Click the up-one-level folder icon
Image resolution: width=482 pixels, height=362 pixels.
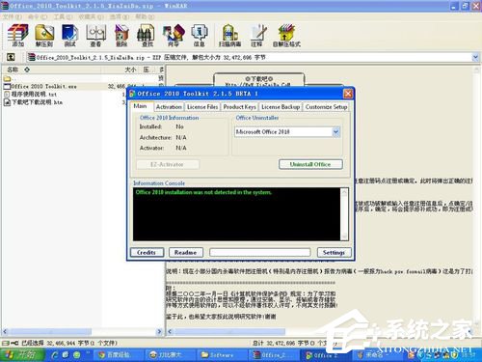tap(11, 57)
